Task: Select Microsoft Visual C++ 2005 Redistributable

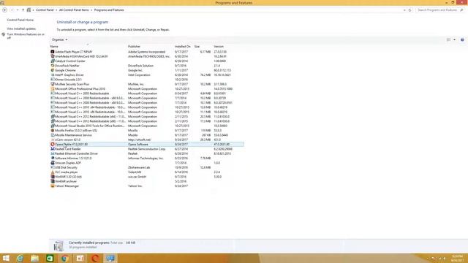Action: [x=146, y=94]
